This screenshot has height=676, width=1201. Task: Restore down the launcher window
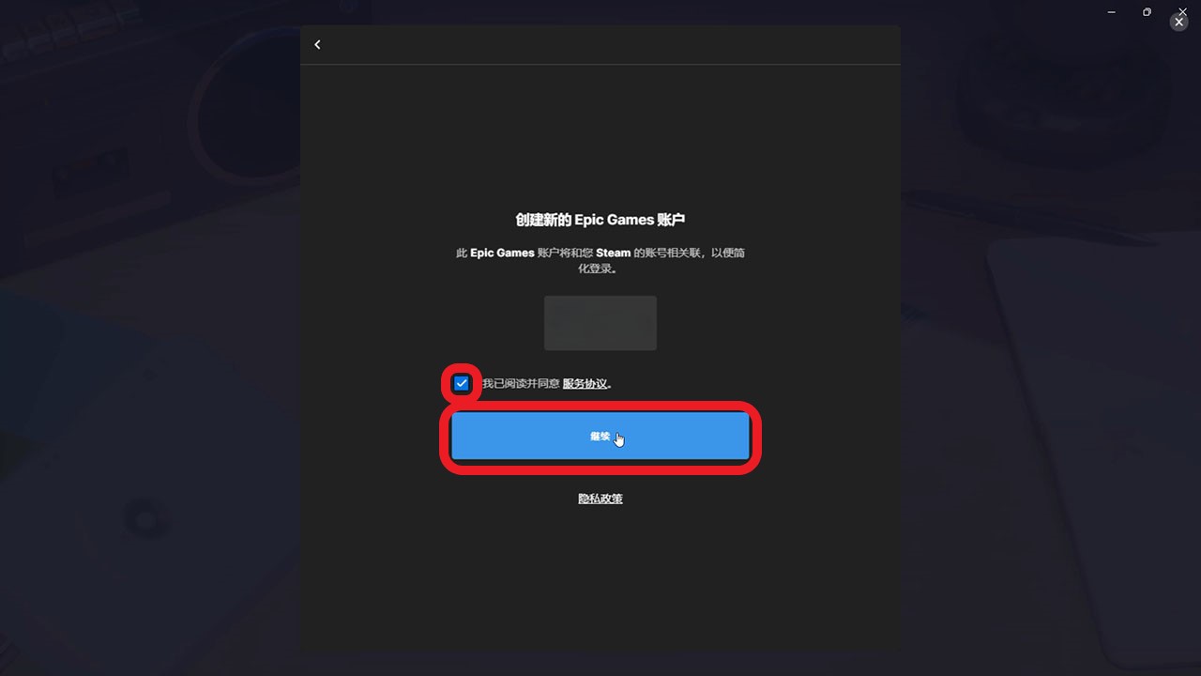pyautogui.click(x=1147, y=11)
